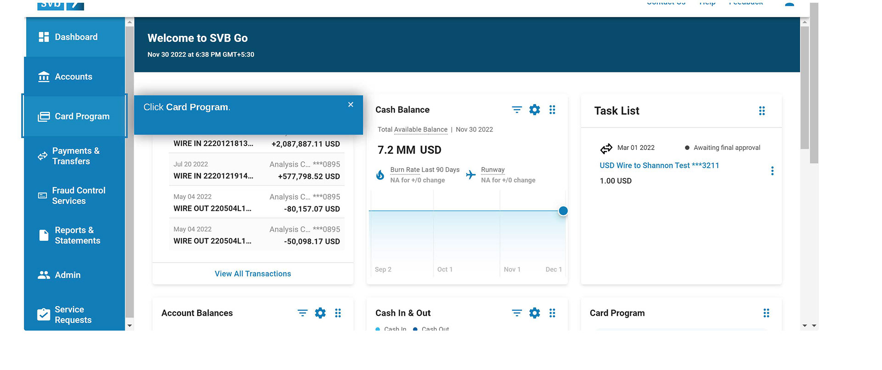Select the -50,098.17 USD wire out row
This screenshot has width=882, height=370.
click(257, 234)
